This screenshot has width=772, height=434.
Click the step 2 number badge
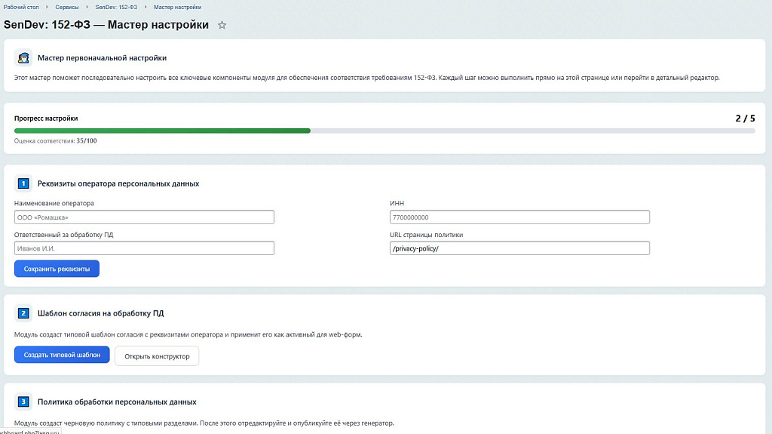pyautogui.click(x=23, y=313)
